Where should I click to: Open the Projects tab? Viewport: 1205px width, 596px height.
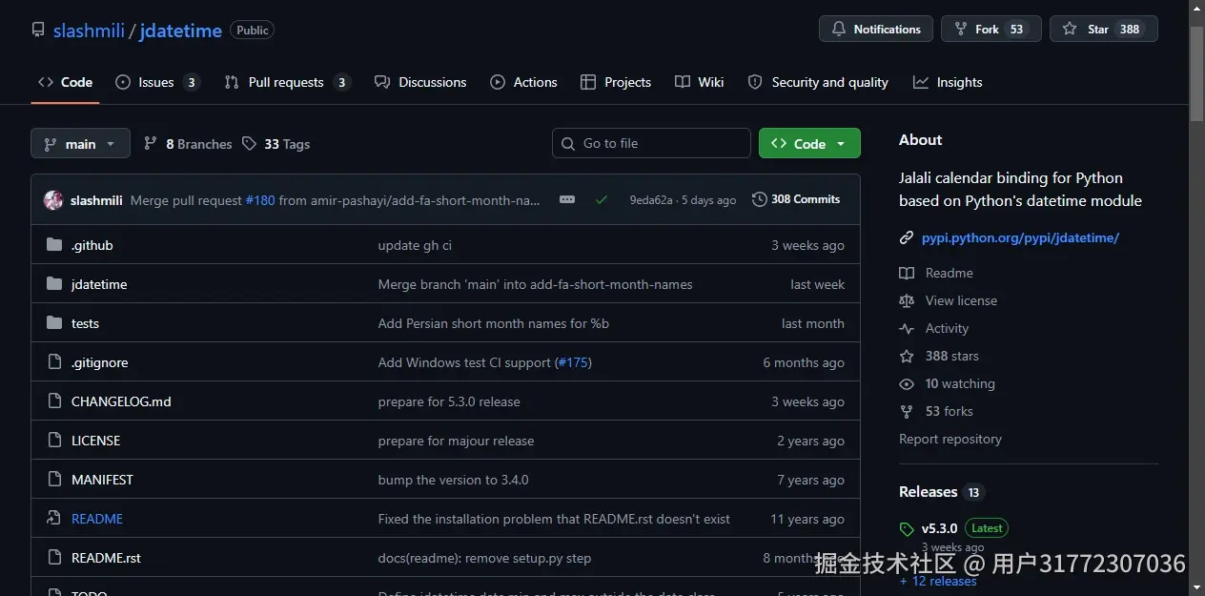[x=616, y=82]
